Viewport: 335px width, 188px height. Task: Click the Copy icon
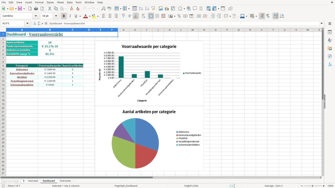point(56,9)
